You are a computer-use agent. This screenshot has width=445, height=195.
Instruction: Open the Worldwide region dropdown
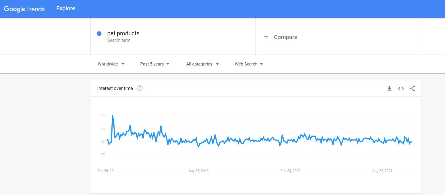111,64
